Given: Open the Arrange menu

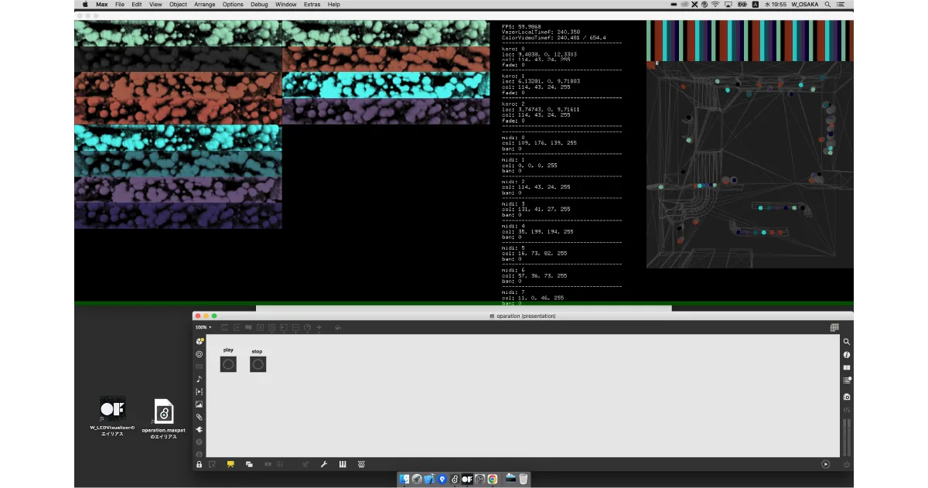Looking at the screenshot, I should click(x=205, y=5).
